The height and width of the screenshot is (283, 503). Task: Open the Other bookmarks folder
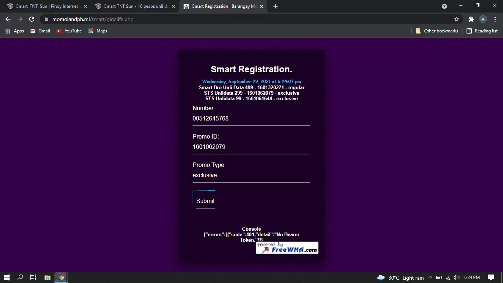pos(437,31)
